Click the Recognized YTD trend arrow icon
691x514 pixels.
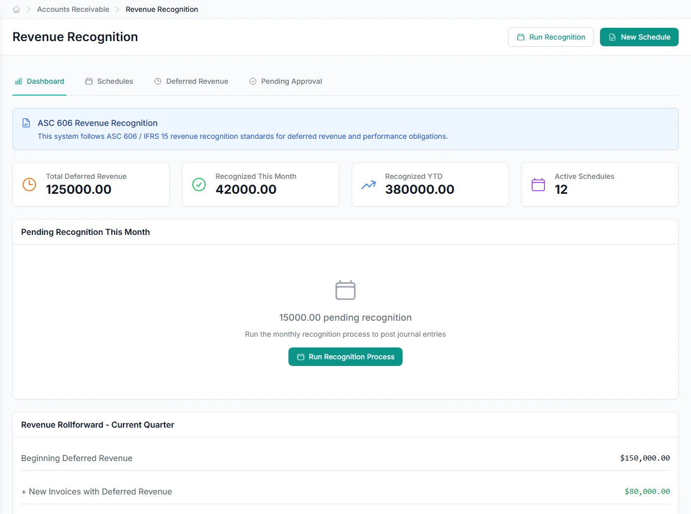pyautogui.click(x=369, y=185)
